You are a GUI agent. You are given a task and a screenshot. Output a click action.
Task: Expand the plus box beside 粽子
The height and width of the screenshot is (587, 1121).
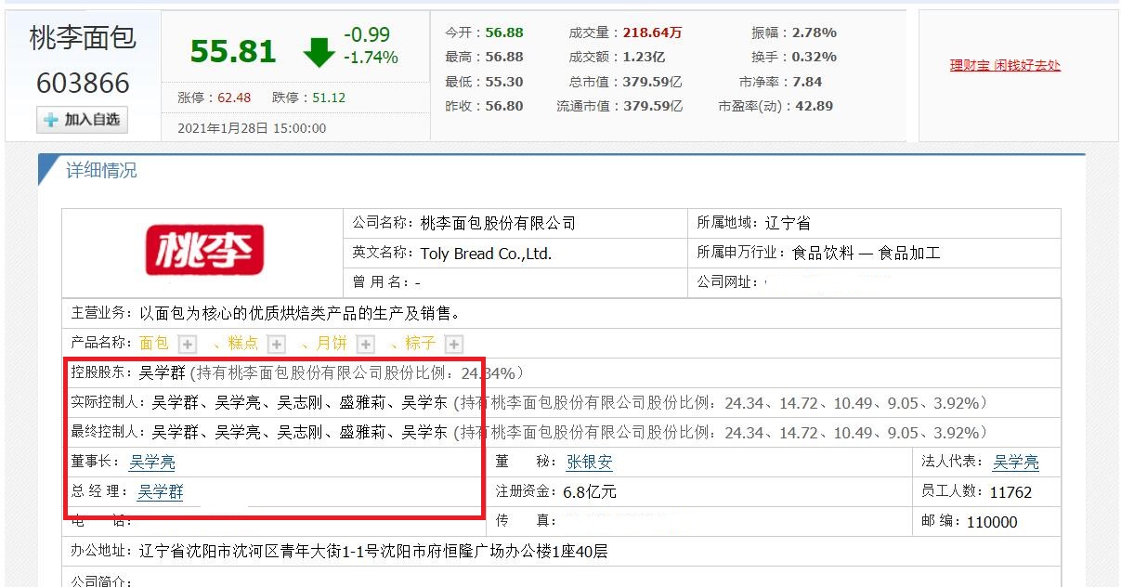(x=454, y=345)
